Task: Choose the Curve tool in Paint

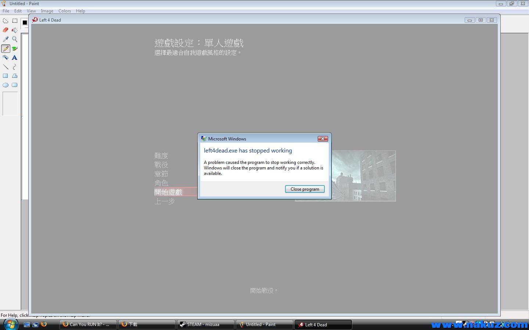Action: [x=15, y=67]
